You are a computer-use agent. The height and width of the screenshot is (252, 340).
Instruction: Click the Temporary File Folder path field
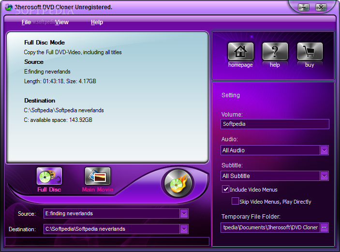tap(270, 227)
